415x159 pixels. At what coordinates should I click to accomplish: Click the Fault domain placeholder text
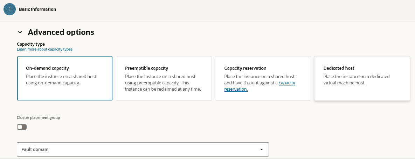35,149
